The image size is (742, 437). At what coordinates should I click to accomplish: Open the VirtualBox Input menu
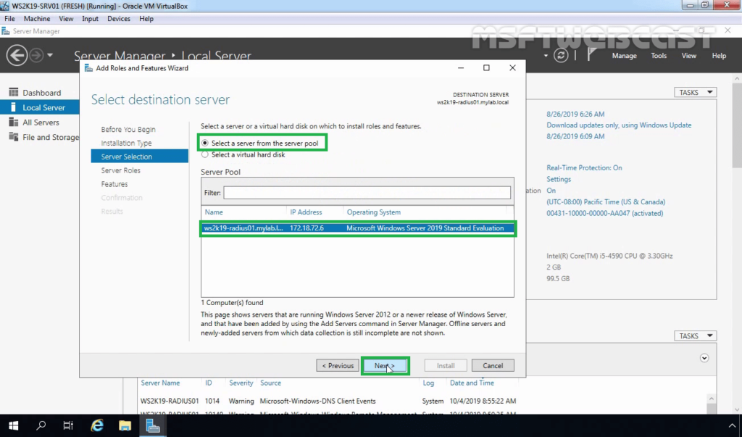click(90, 18)
